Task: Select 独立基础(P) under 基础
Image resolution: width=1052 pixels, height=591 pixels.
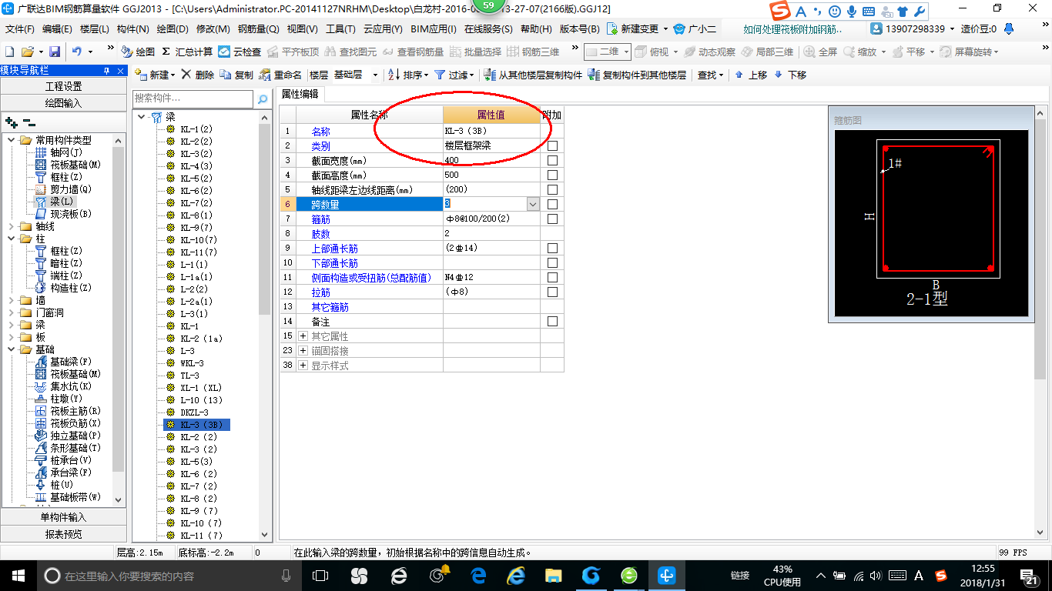Action: (75, 436)
